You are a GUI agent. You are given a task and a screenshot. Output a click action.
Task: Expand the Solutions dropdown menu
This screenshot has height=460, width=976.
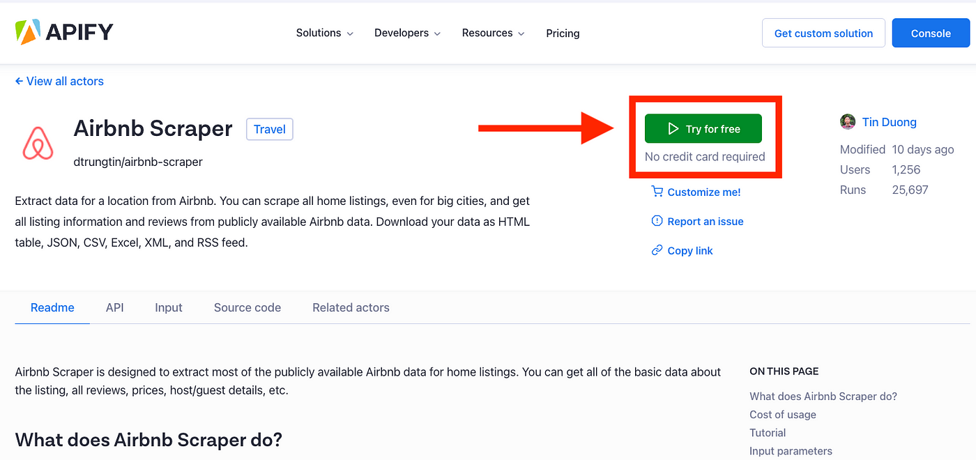click(324, 33)
